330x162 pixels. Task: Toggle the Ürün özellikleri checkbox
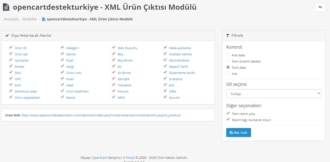click(62, 91)
